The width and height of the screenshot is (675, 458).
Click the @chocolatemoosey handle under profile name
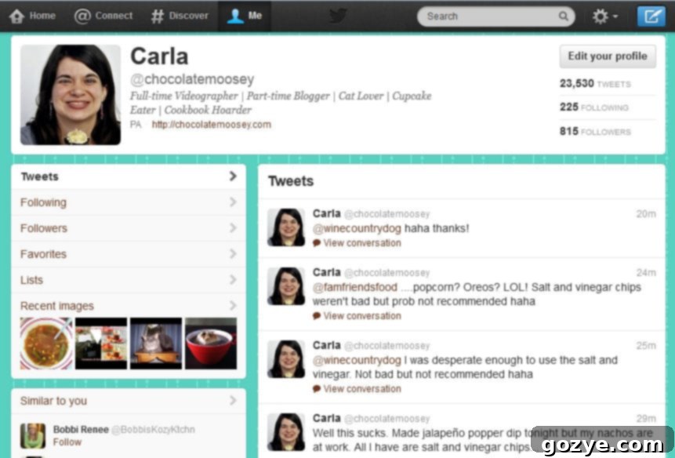192,79
